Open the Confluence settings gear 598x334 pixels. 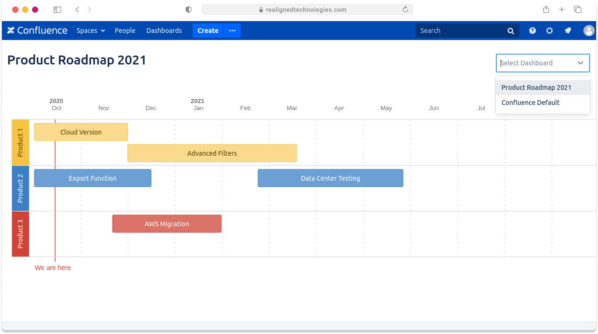point(549,30)
